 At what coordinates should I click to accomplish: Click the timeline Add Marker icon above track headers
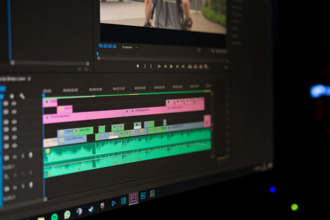12,96
